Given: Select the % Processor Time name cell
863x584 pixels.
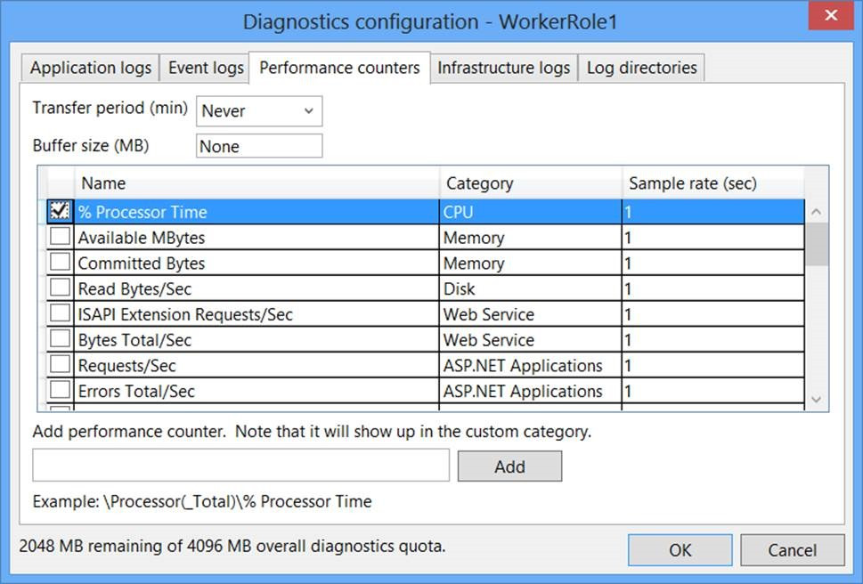Looking at the screenshot, I should [256, 212].
